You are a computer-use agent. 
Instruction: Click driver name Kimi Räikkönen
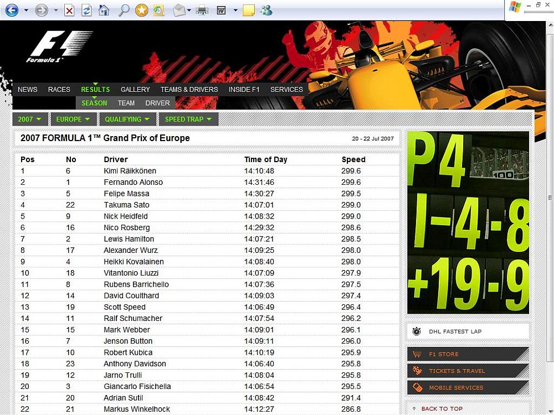[130, 171]
